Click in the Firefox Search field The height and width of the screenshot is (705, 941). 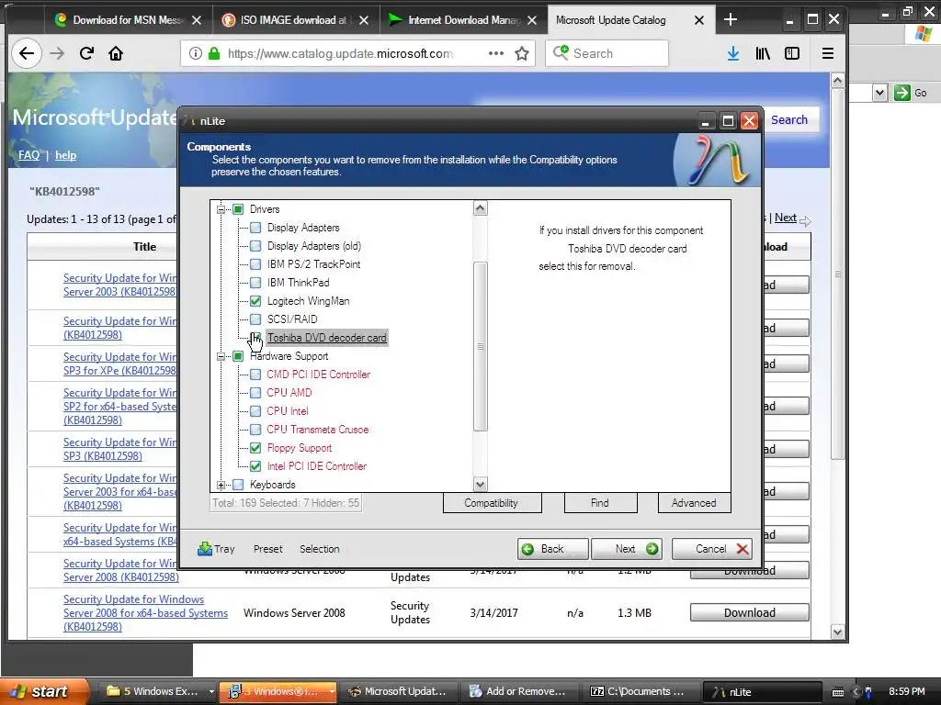click(607, 53)
